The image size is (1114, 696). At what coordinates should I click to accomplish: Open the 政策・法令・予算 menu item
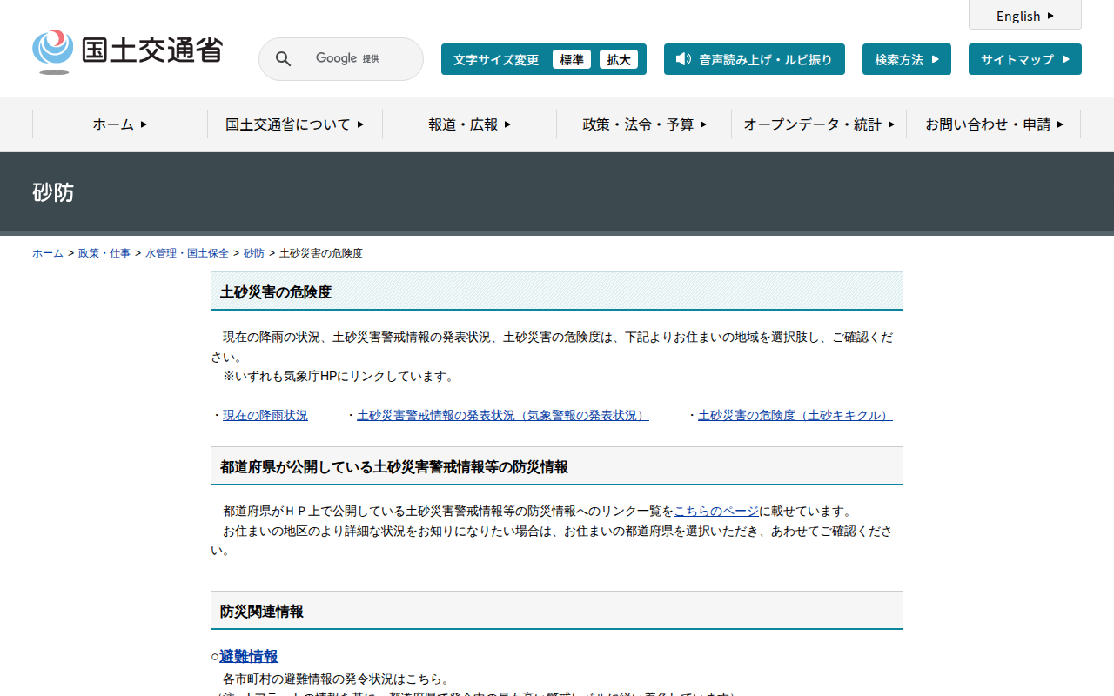(644, 124)
